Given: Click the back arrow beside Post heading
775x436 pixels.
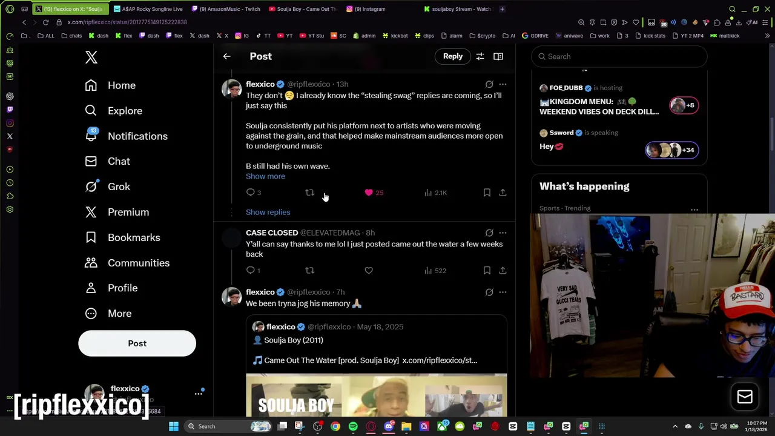Looking at the screenshot, I should (226, 56).
